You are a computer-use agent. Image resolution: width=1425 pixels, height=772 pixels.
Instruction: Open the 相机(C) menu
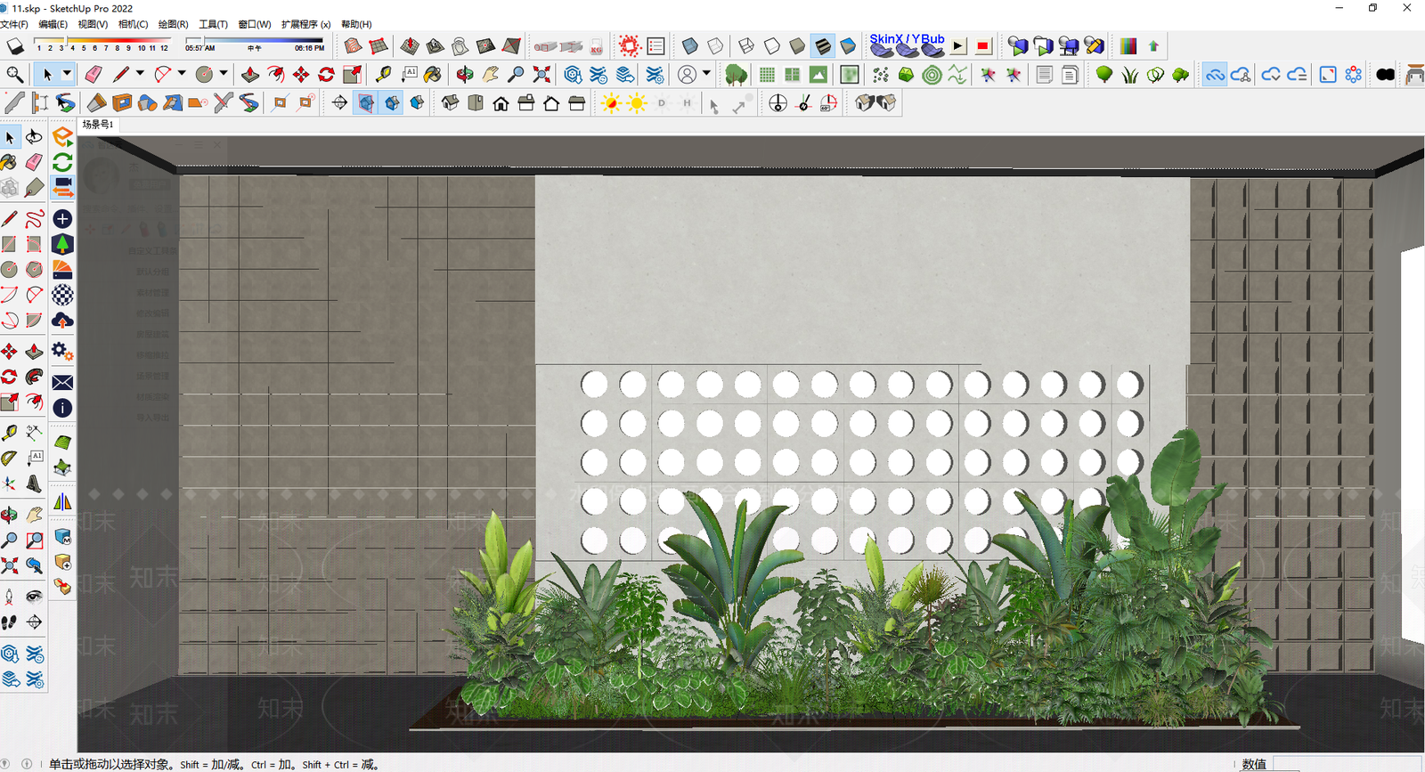[x=133, y=24]
